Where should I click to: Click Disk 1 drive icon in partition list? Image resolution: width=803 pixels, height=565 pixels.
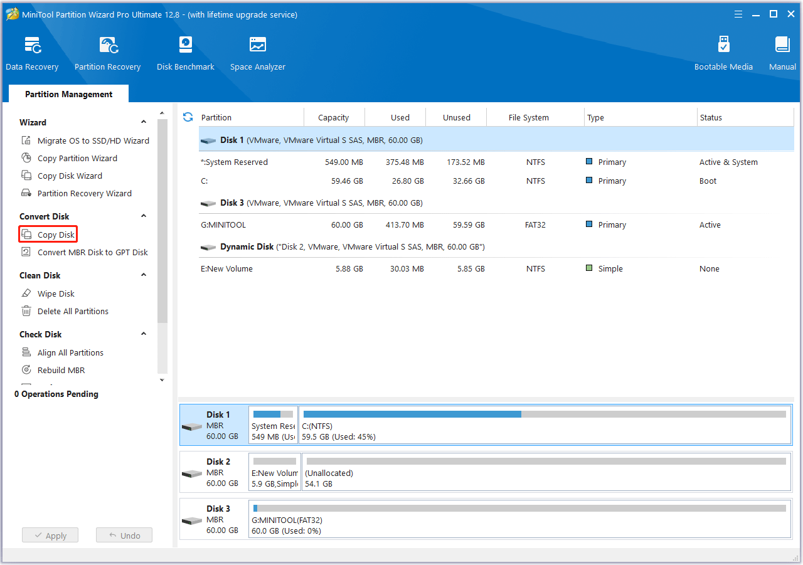point(208,141)
